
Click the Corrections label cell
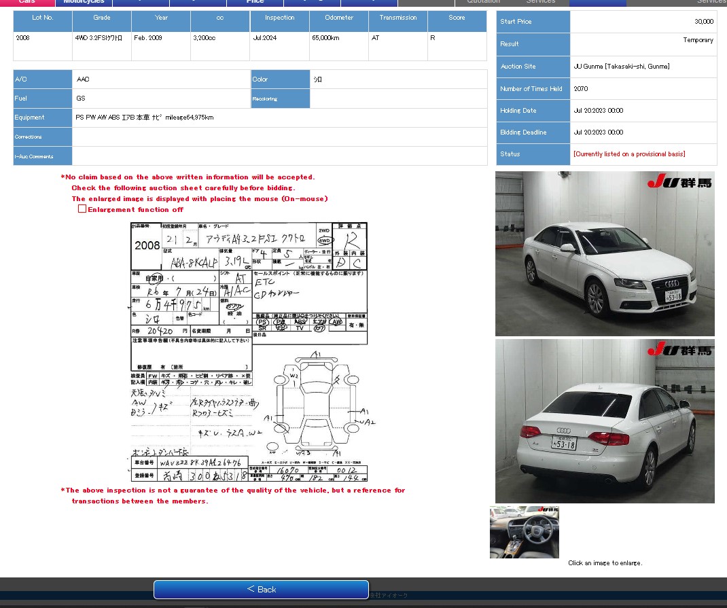pos(43,137)
